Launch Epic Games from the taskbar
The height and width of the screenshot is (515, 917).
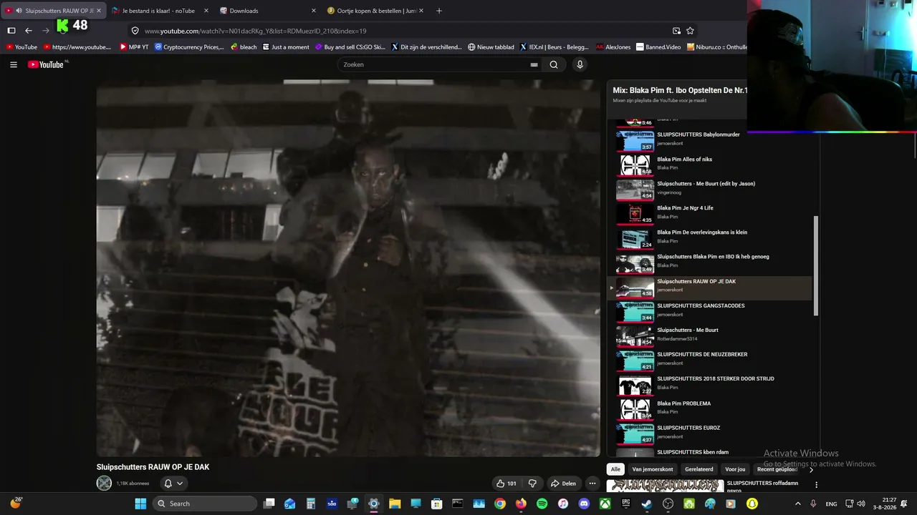626,504
